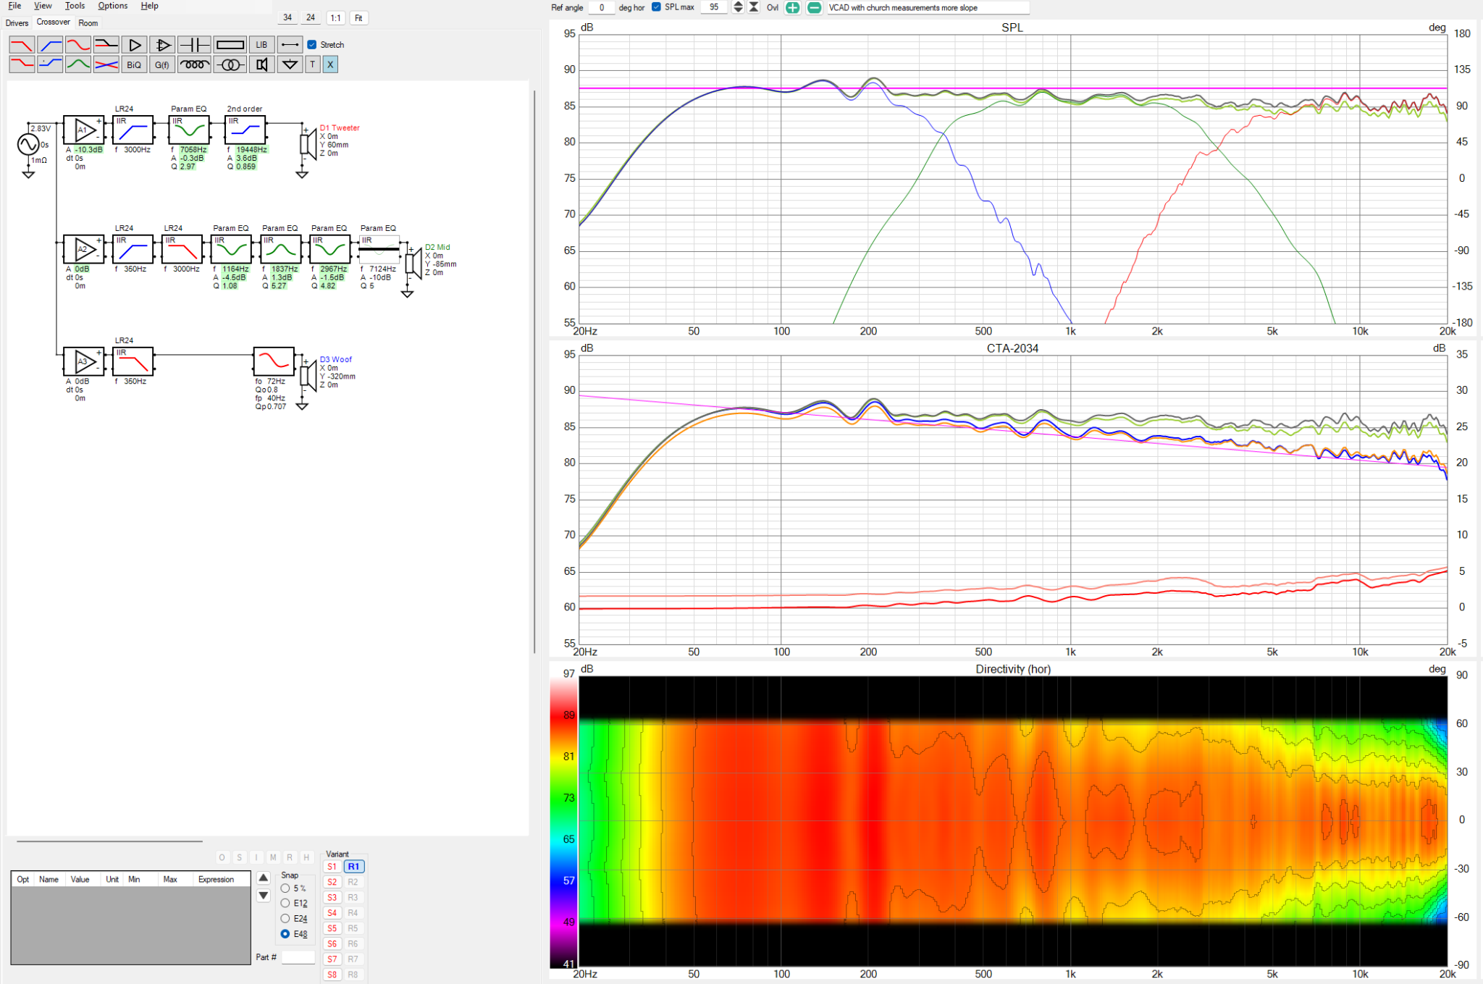Select the E24 snap radio button
Viewport: 1483px width, 984px height.
tap(285, 919)
